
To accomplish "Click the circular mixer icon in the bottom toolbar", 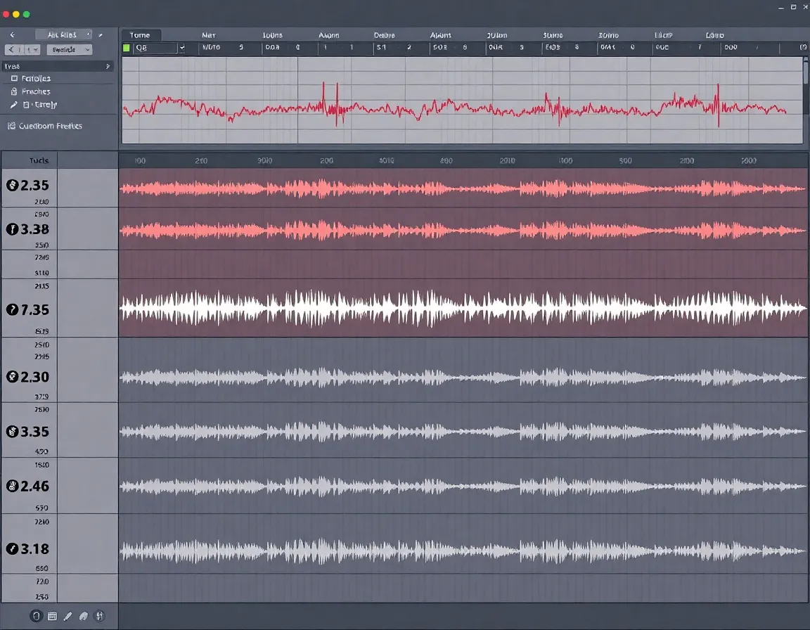I will [x=99, y=617].
